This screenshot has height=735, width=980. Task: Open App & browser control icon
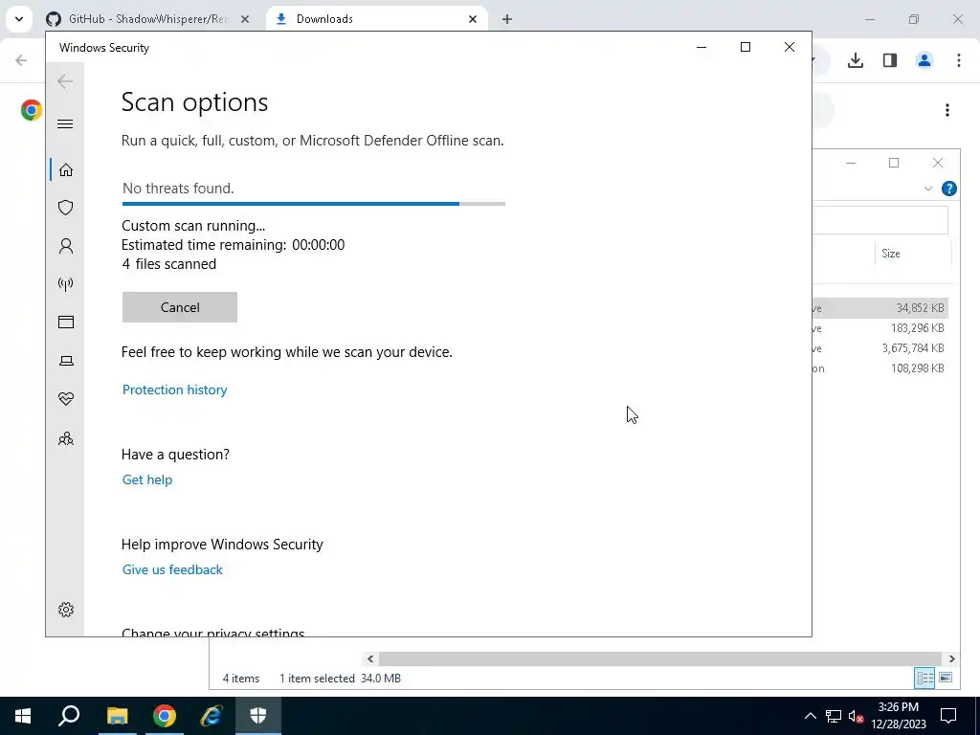[66, 322]
